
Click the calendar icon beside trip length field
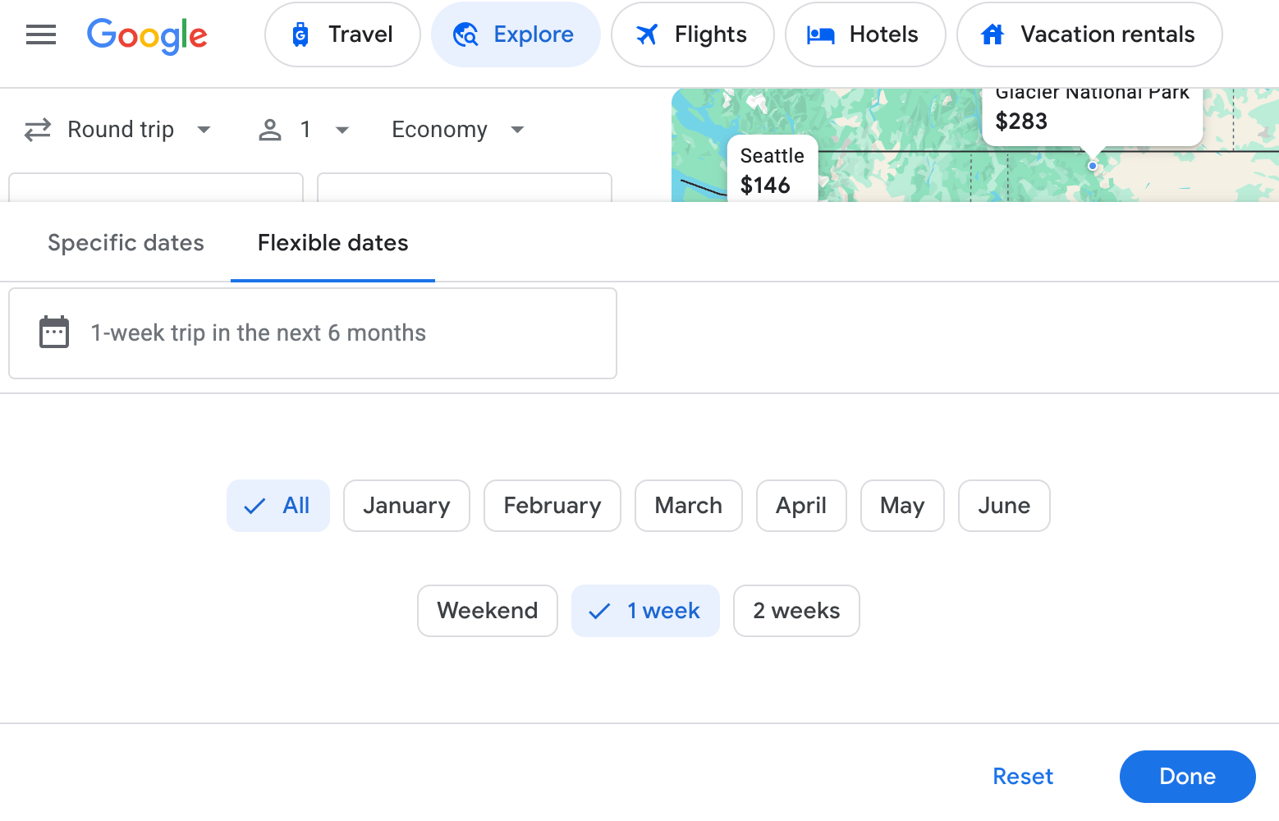click(53, 332)
